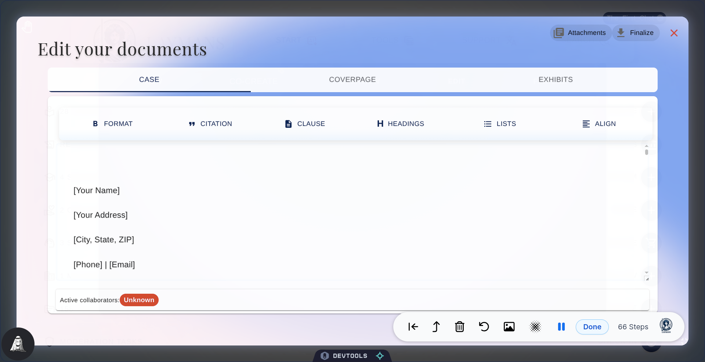Click the editor resize handle
705x362 pixels.
(x=647, y=279)
